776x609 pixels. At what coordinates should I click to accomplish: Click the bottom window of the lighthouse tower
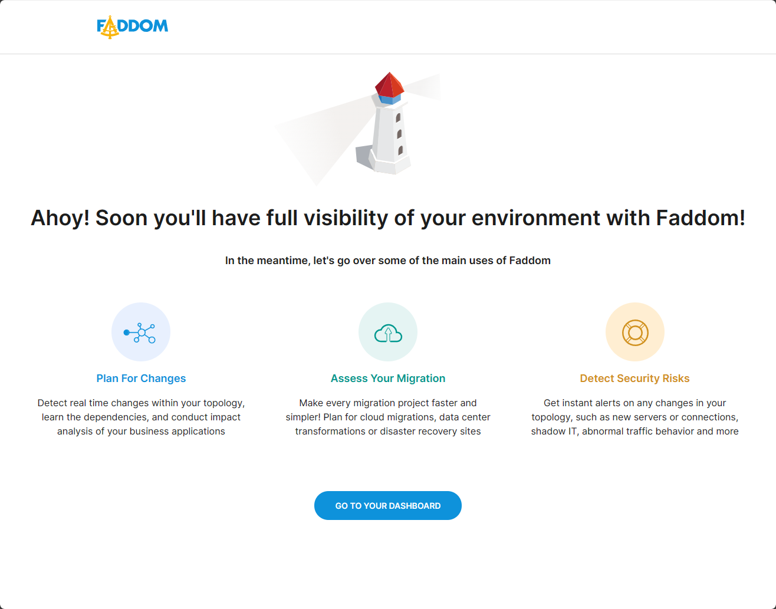pos(400,150)
